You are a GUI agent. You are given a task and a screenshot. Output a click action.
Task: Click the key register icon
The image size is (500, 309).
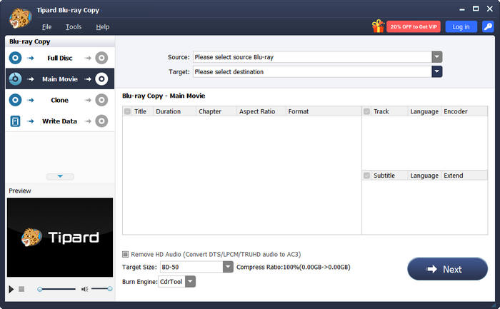488,26
